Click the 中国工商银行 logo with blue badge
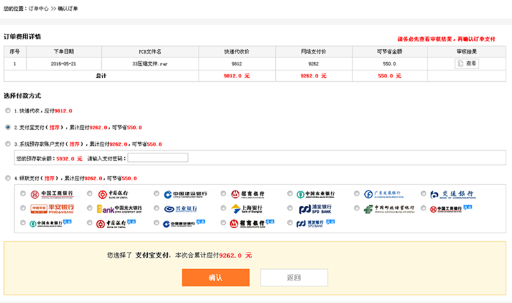This screenshot has height=303, width=512. point(451,208)
